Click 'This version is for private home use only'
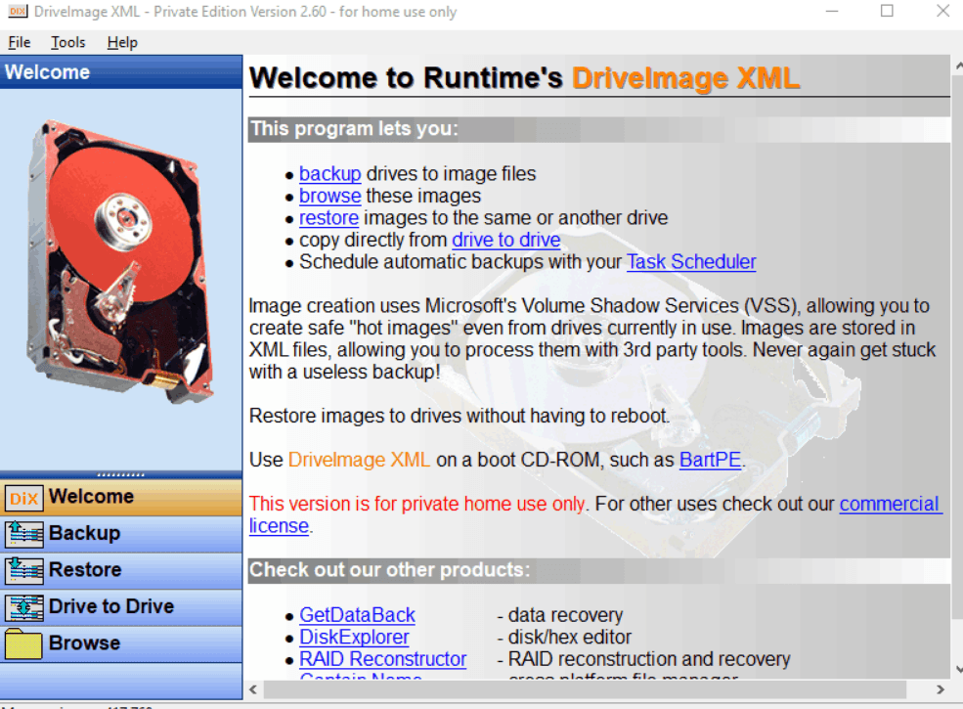 417,504
